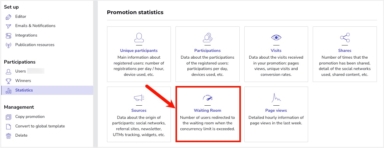Viewport: 384px width, 148px height.
Task: Click the trash bin Delete icon
Action: (9, 135)
